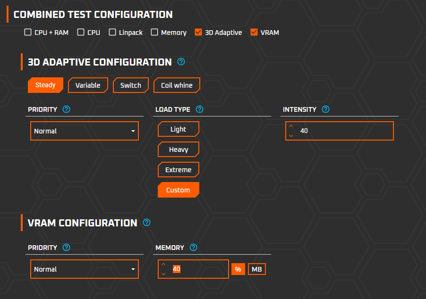The width and height of the screenshot is (426, 299).
Task: Set load type to Light
Action: coord(179,129)
